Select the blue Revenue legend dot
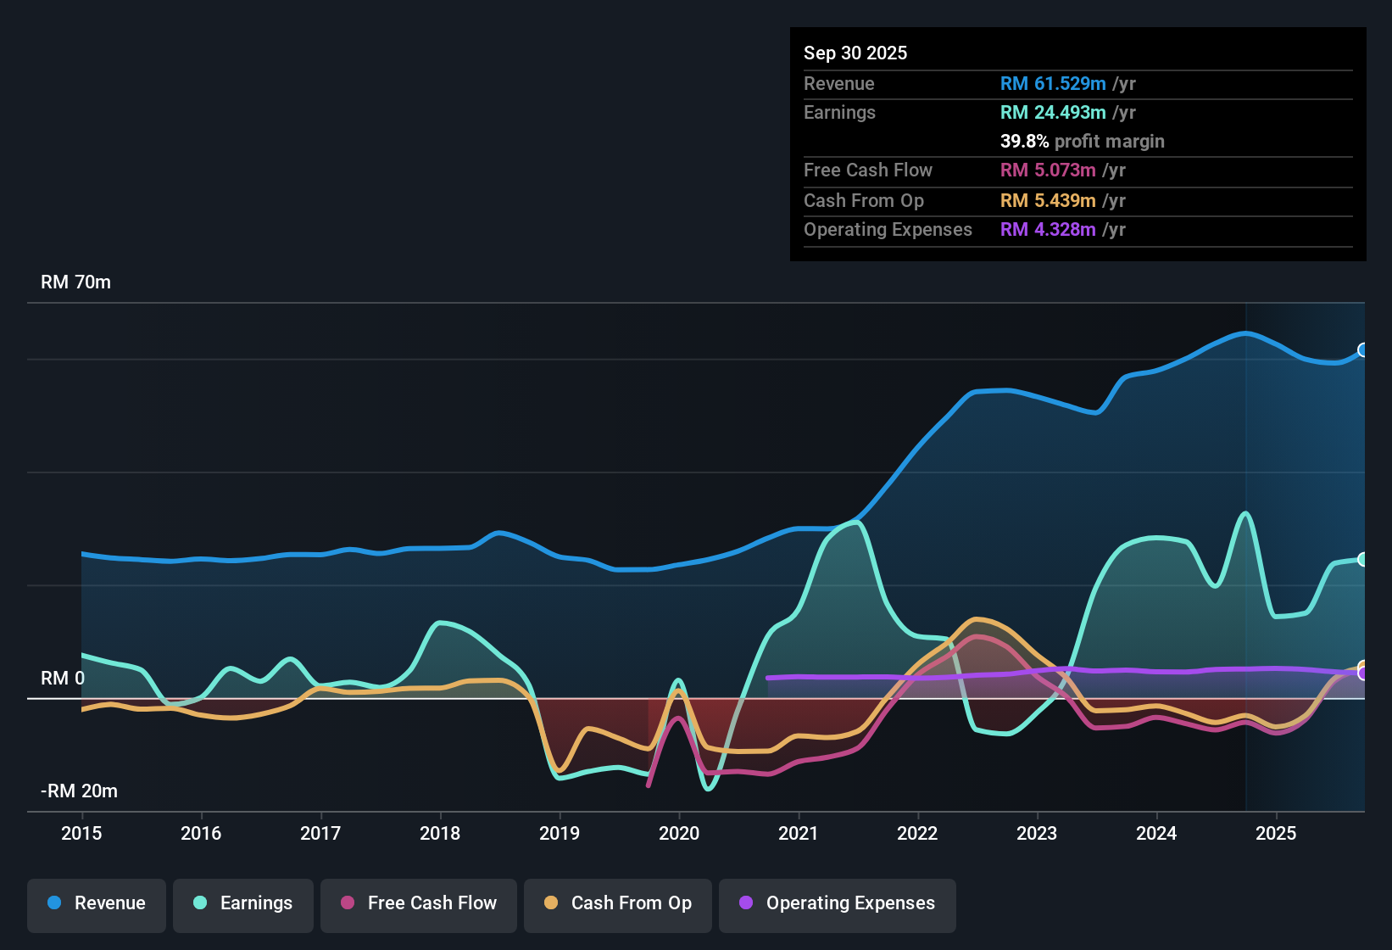 pyautogui.click(x=53, y=903)
